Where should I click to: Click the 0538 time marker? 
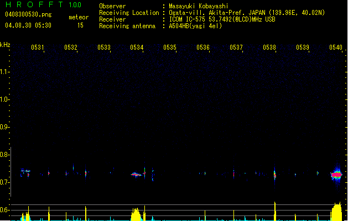(269, 48)
